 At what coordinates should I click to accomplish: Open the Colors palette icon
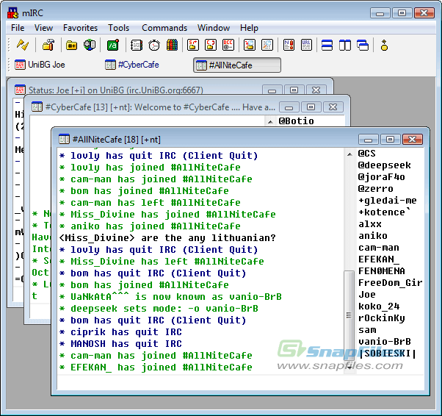click(172, 45)
